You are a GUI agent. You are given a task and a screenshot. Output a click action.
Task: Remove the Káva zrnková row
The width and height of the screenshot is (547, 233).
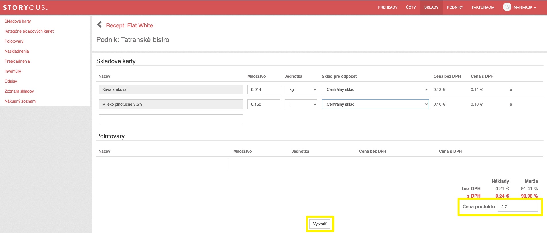pos(511,90)
